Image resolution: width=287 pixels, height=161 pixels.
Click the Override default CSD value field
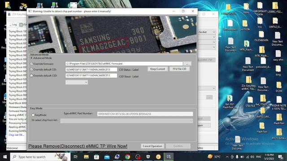[91, 76]
